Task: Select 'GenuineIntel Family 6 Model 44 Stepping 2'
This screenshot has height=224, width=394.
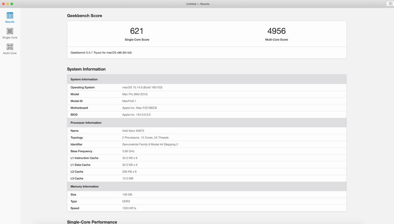Action: click(150, 144)
